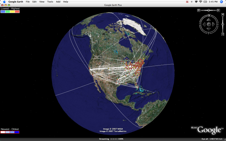Click the yellow legend swatch
Viewport: 226px width, 141px height.
tap(12, 12)
